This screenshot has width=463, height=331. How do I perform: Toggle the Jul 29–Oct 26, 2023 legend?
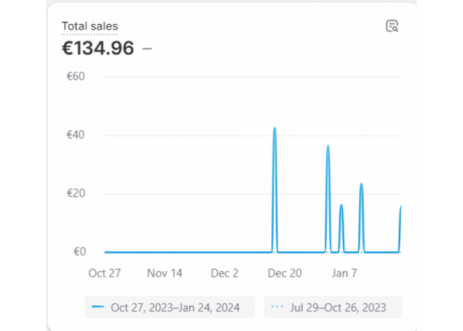(333, 307)
